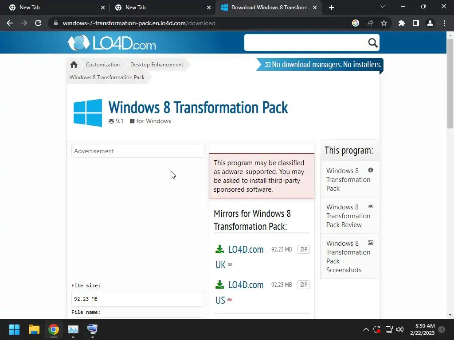Click the Chrome taskbar icon
The width and height of the screenshot is (454, 340).
(54, 329)
